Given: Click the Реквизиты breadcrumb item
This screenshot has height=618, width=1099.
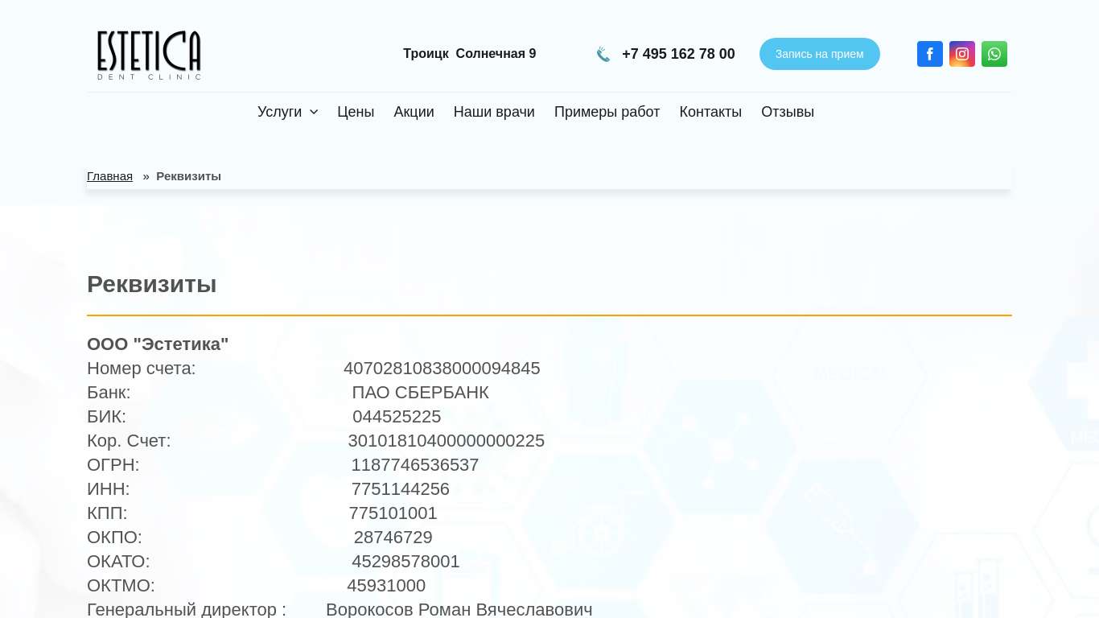Looking at the screenshot, I should point(188,176).
